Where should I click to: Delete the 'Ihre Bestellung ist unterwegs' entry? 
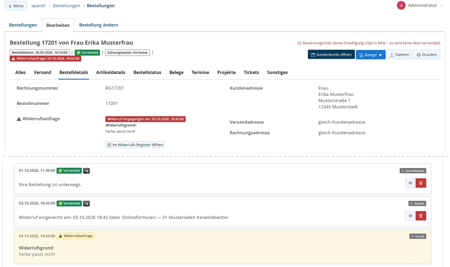point(421,183)
